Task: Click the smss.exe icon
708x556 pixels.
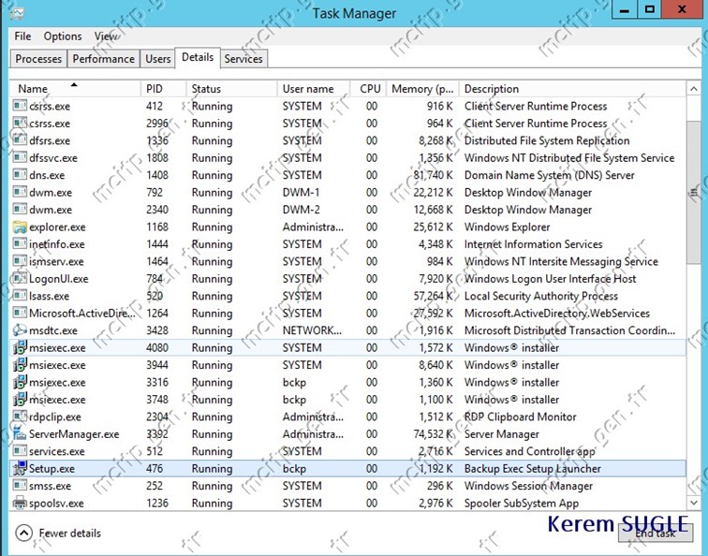Action: (20, 486)
